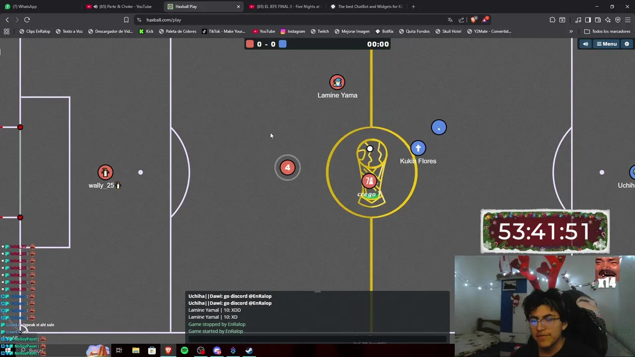Open browser main hamburger menu

(x=628, y=20)
